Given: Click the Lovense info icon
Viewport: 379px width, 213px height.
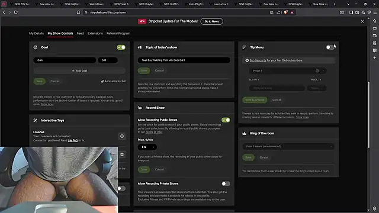Looking at the screenshot, I should 122,136.
